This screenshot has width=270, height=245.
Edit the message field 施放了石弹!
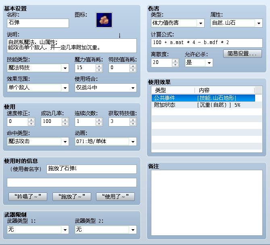click(x=92, y=169)
